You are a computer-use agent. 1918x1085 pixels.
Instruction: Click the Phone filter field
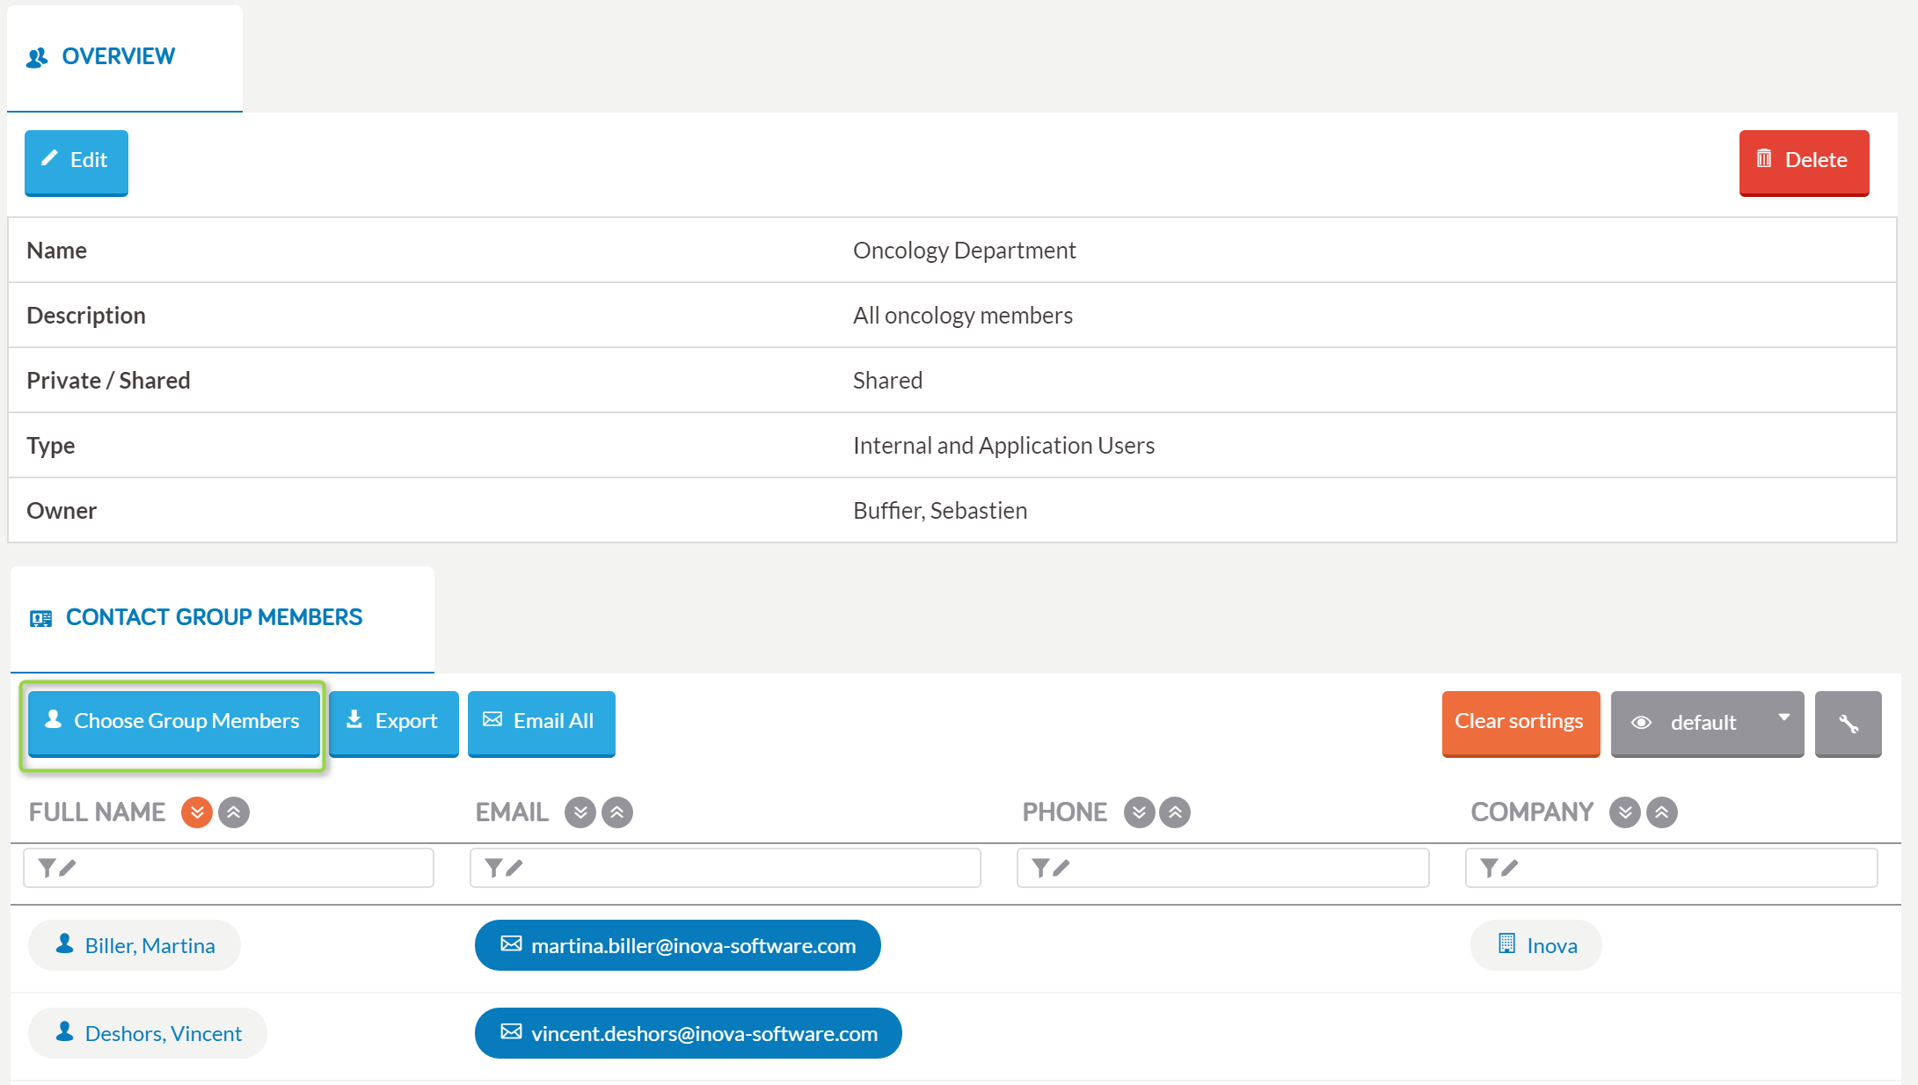(1222, 868)
